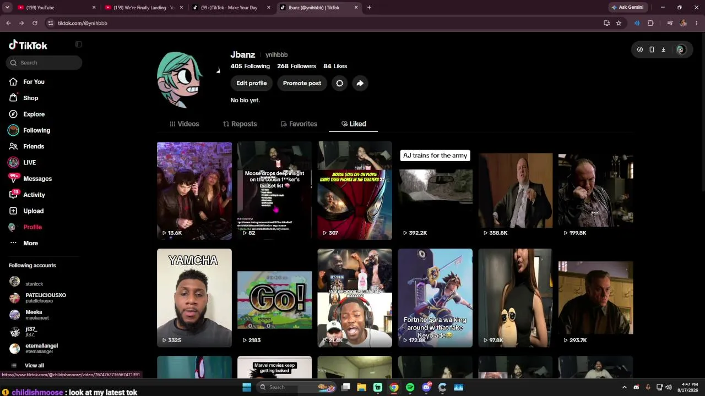
Task: Open the video with 293.7K views
Action: [x=596, y=298]
